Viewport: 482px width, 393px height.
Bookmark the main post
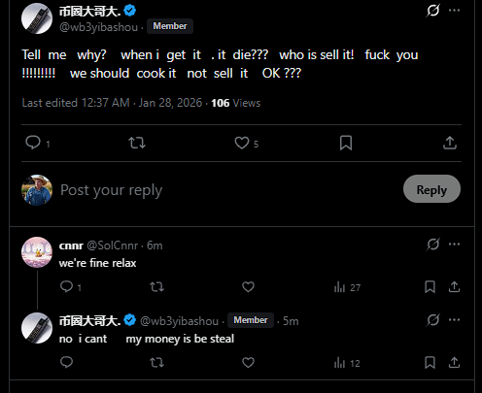point(346,143)
